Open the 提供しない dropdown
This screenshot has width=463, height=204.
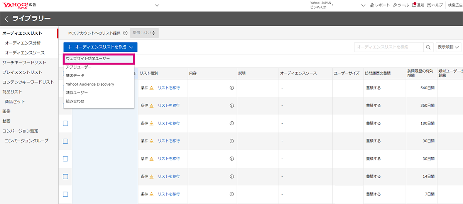[x=144, y=33]
